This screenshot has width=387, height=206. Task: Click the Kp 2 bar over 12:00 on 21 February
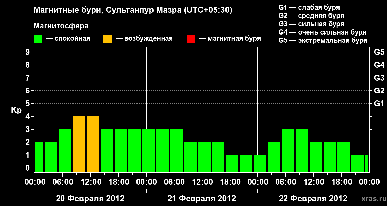[204, 157]
